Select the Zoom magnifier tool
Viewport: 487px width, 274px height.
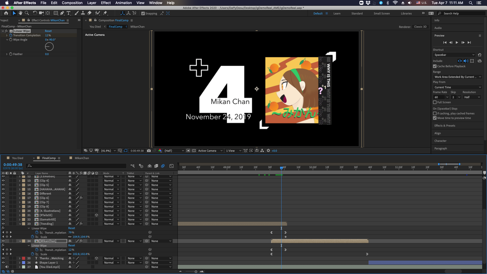click(x=27, y=13)
